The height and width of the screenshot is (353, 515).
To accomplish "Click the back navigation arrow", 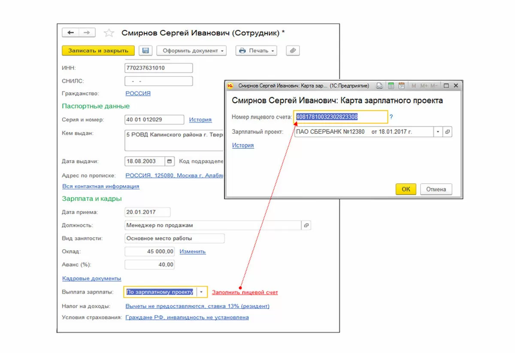I will (x=71, y=33).
